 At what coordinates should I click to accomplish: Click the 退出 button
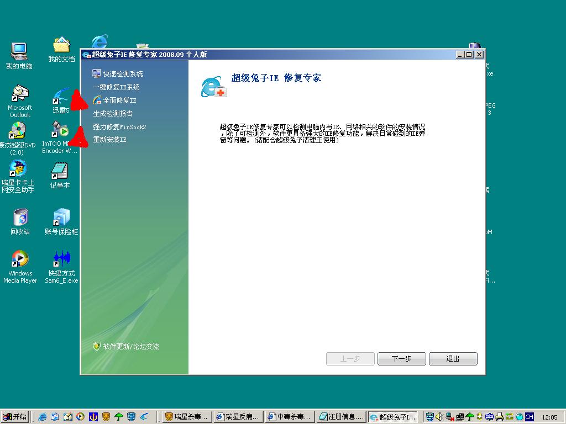pos(453,359)
